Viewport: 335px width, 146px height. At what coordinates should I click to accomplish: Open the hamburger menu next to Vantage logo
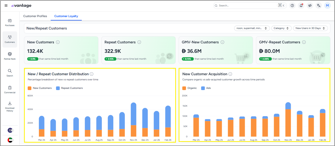pos(6,6)
